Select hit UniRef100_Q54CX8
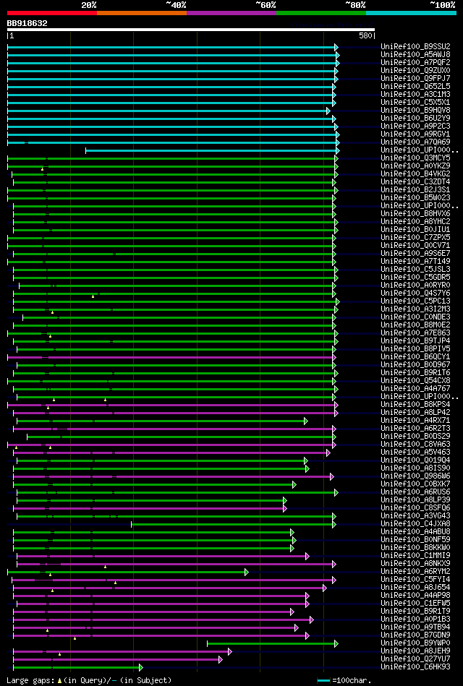 [415, 381]
